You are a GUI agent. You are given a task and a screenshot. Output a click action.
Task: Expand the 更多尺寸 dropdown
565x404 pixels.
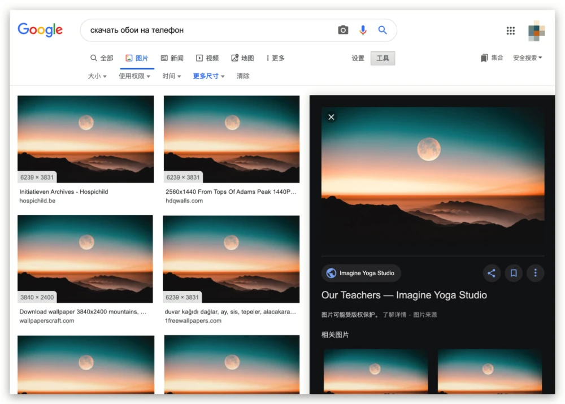208,76
